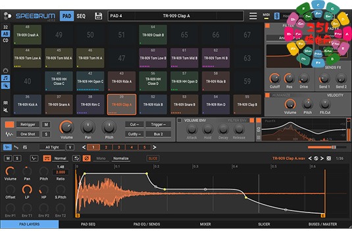Select layer 3 button
352x238 pixels.
tap(118, 147)
